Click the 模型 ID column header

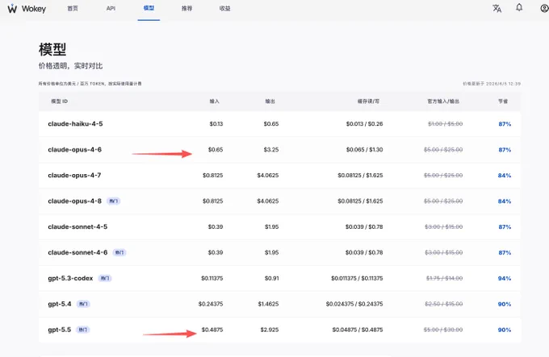coord(60,102)
